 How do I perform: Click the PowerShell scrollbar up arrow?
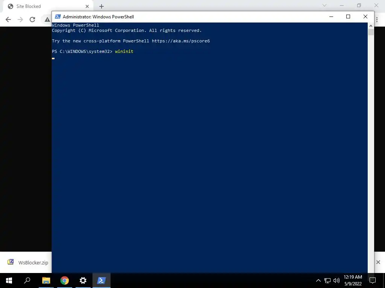371,25
